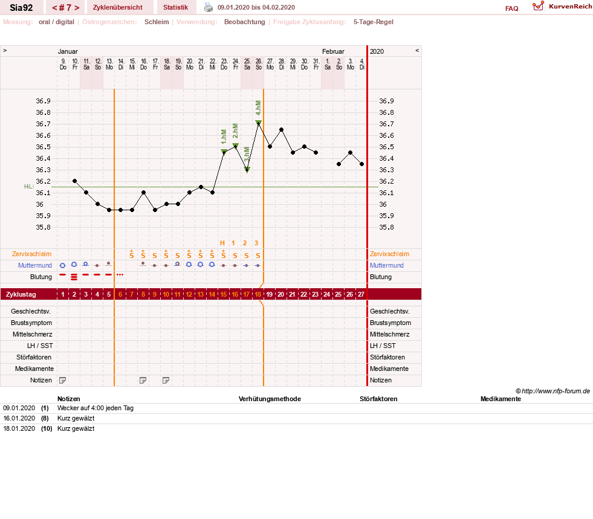Image resolution: width=593 pixels, height=519 pixels.
Task: Click the 16.01.2020 note date
Action: coord(19,418)
